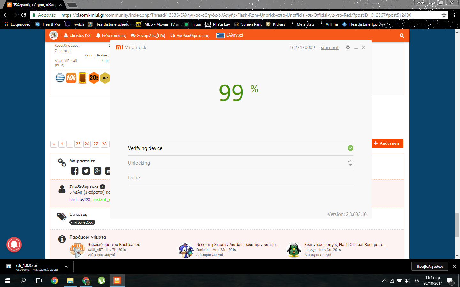The width and height of the screenshot is (460, 287).
Task: Go to page 28 in pagination
Action: pyautogui.click(x=104, y=144)
